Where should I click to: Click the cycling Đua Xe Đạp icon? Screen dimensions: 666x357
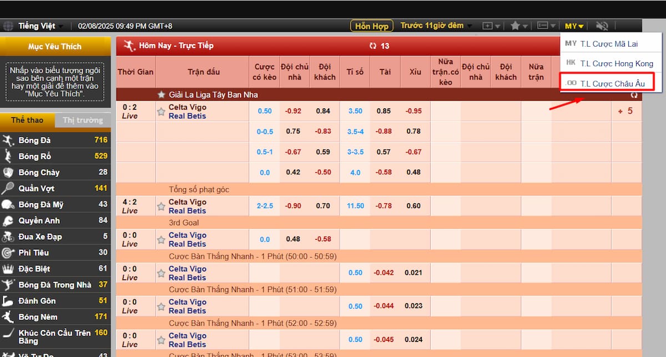pos(8,237)
